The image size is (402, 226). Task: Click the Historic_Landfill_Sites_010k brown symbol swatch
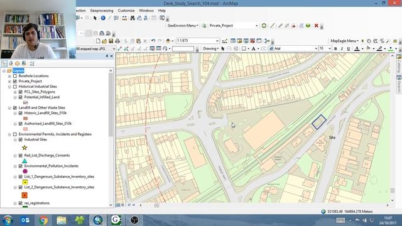(x=25, y=119)
